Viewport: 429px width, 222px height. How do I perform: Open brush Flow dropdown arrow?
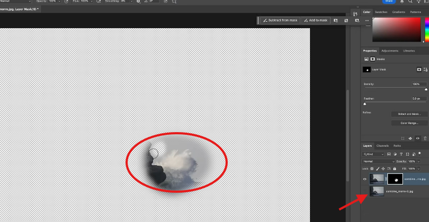(x=91, y=2)
